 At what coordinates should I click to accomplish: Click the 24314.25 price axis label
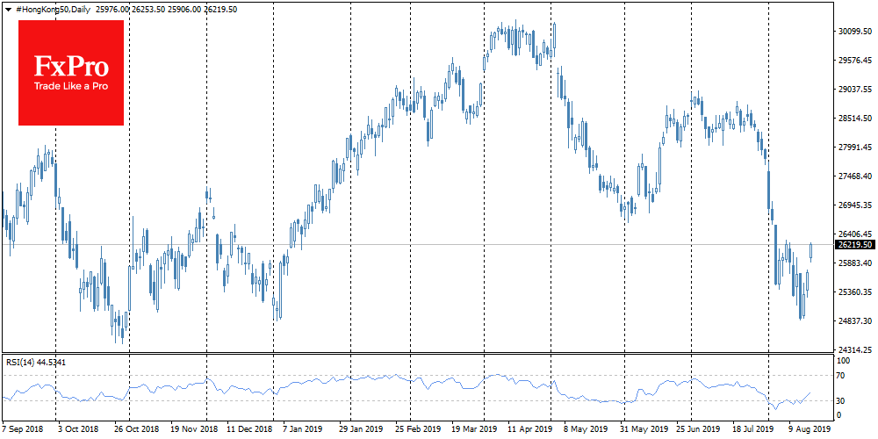point(853,349)
